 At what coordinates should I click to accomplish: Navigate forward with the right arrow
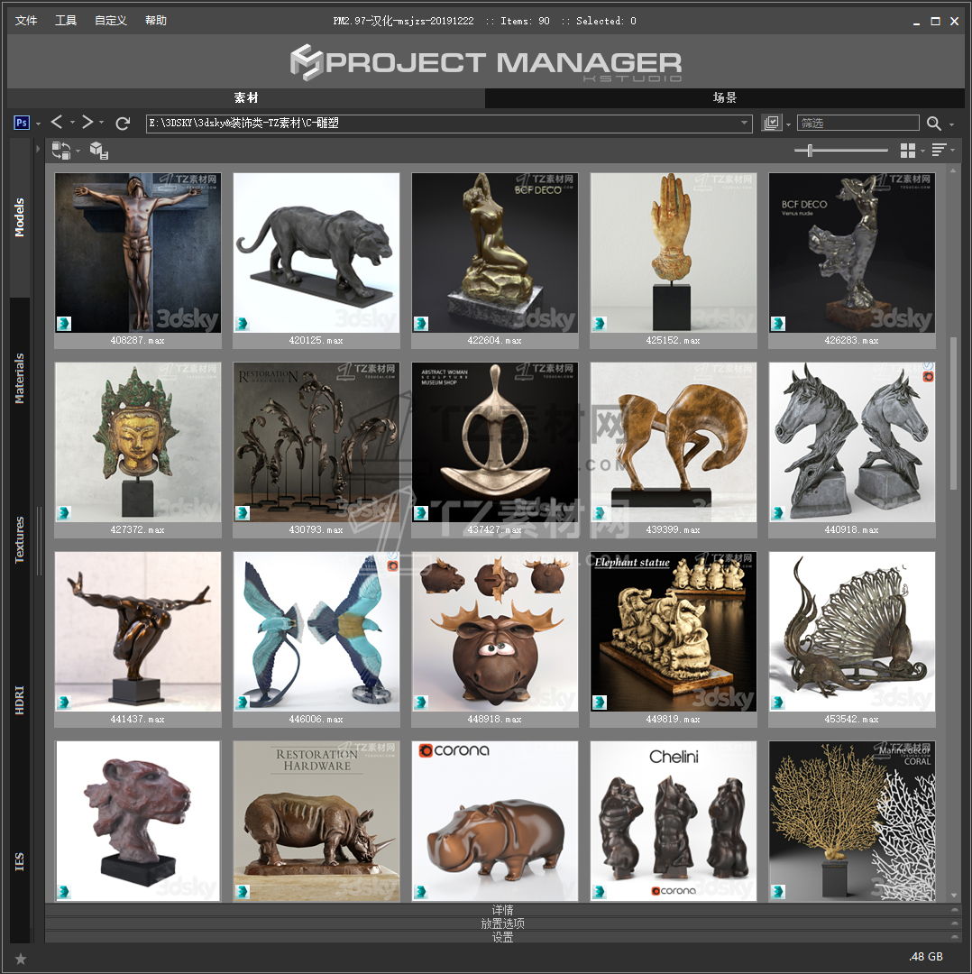coord(87,123)
